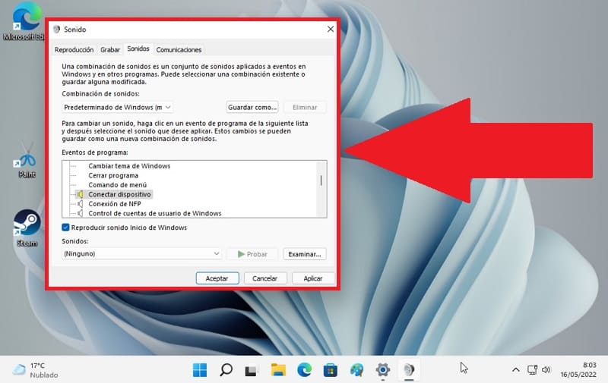The image size is (608, 383).
Task: Select Cerrar programa event
Action: 113,176
